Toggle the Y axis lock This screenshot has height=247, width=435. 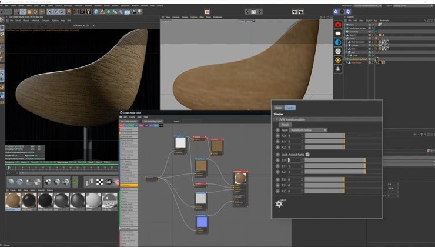pyautogui.click(x=56, y=12)
